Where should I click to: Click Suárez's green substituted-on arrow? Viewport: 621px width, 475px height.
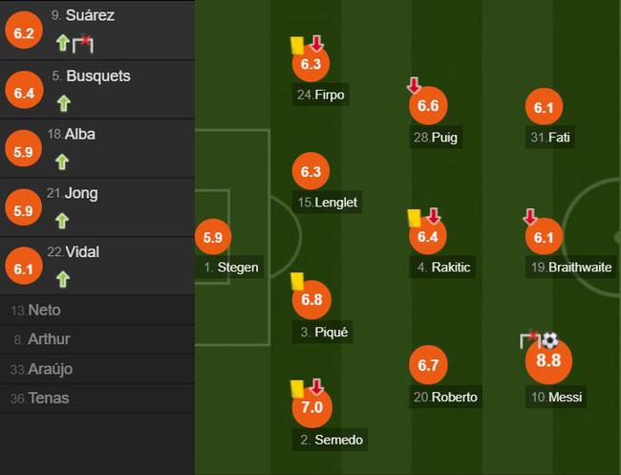[x=63, y=43]
